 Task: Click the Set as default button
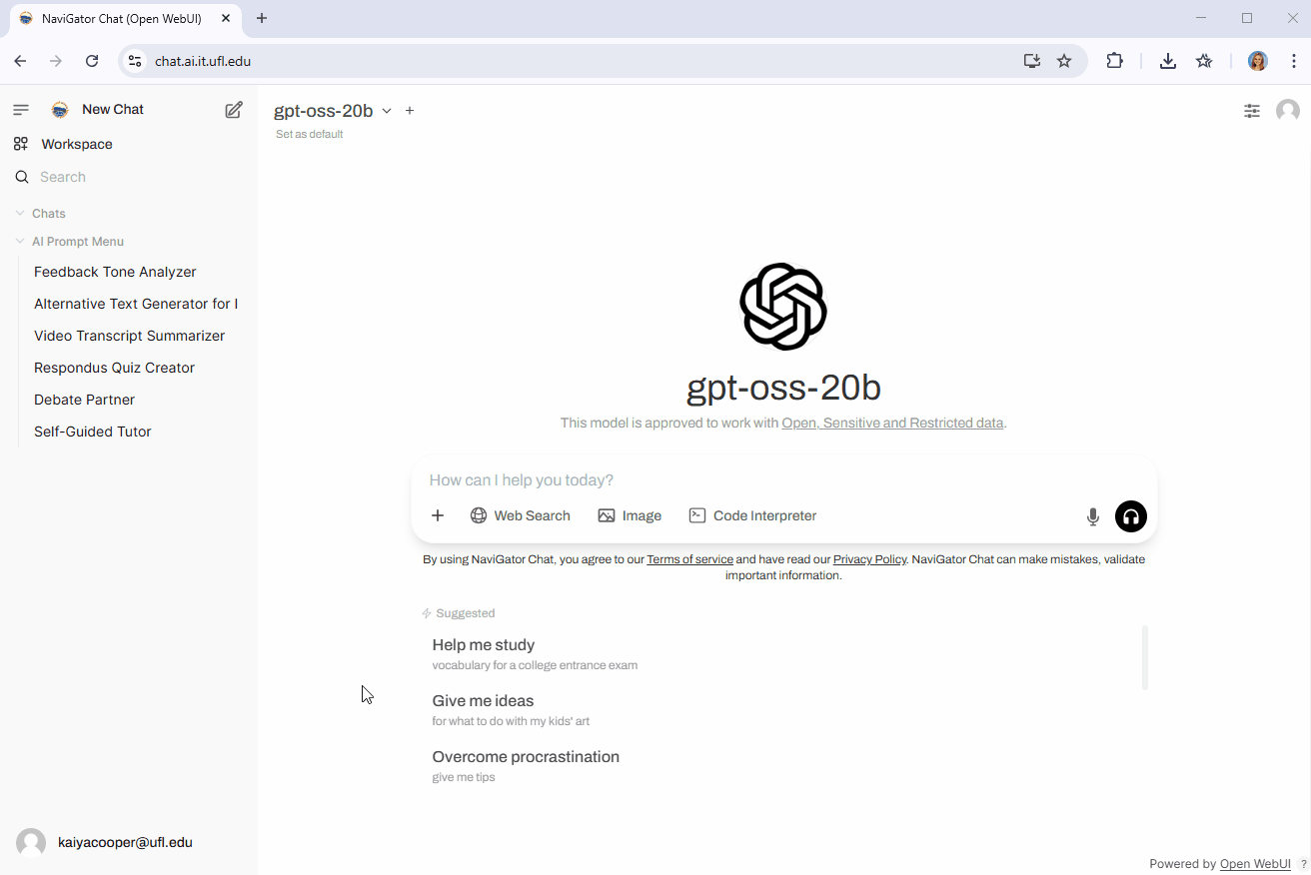[x=309, y=134]
